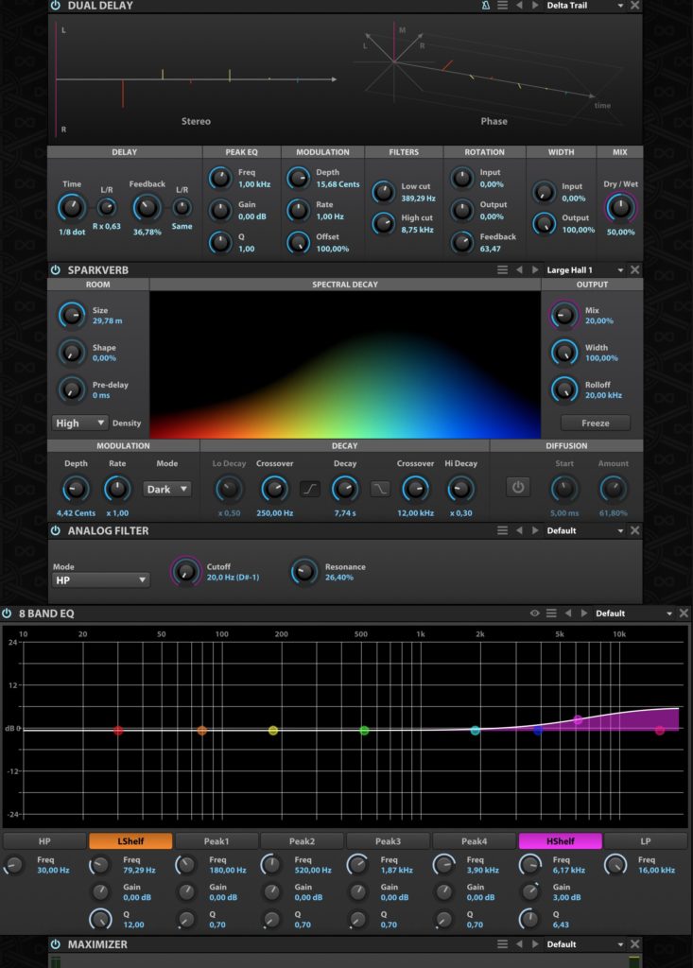This screenshot has width=693, height=968.
Task: Toggle the 8 Band EQ eye visibility icon
Action: 535,613
